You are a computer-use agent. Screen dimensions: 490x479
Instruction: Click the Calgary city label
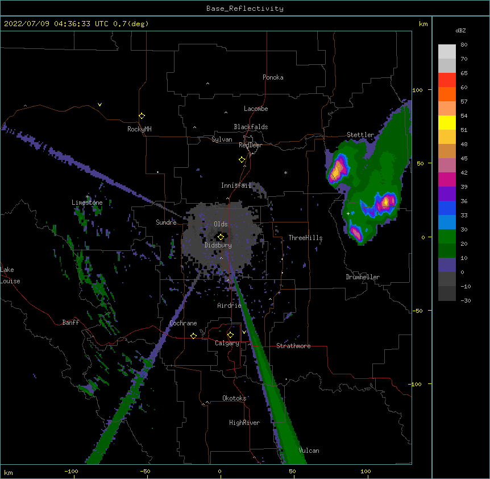pos(227,343)
